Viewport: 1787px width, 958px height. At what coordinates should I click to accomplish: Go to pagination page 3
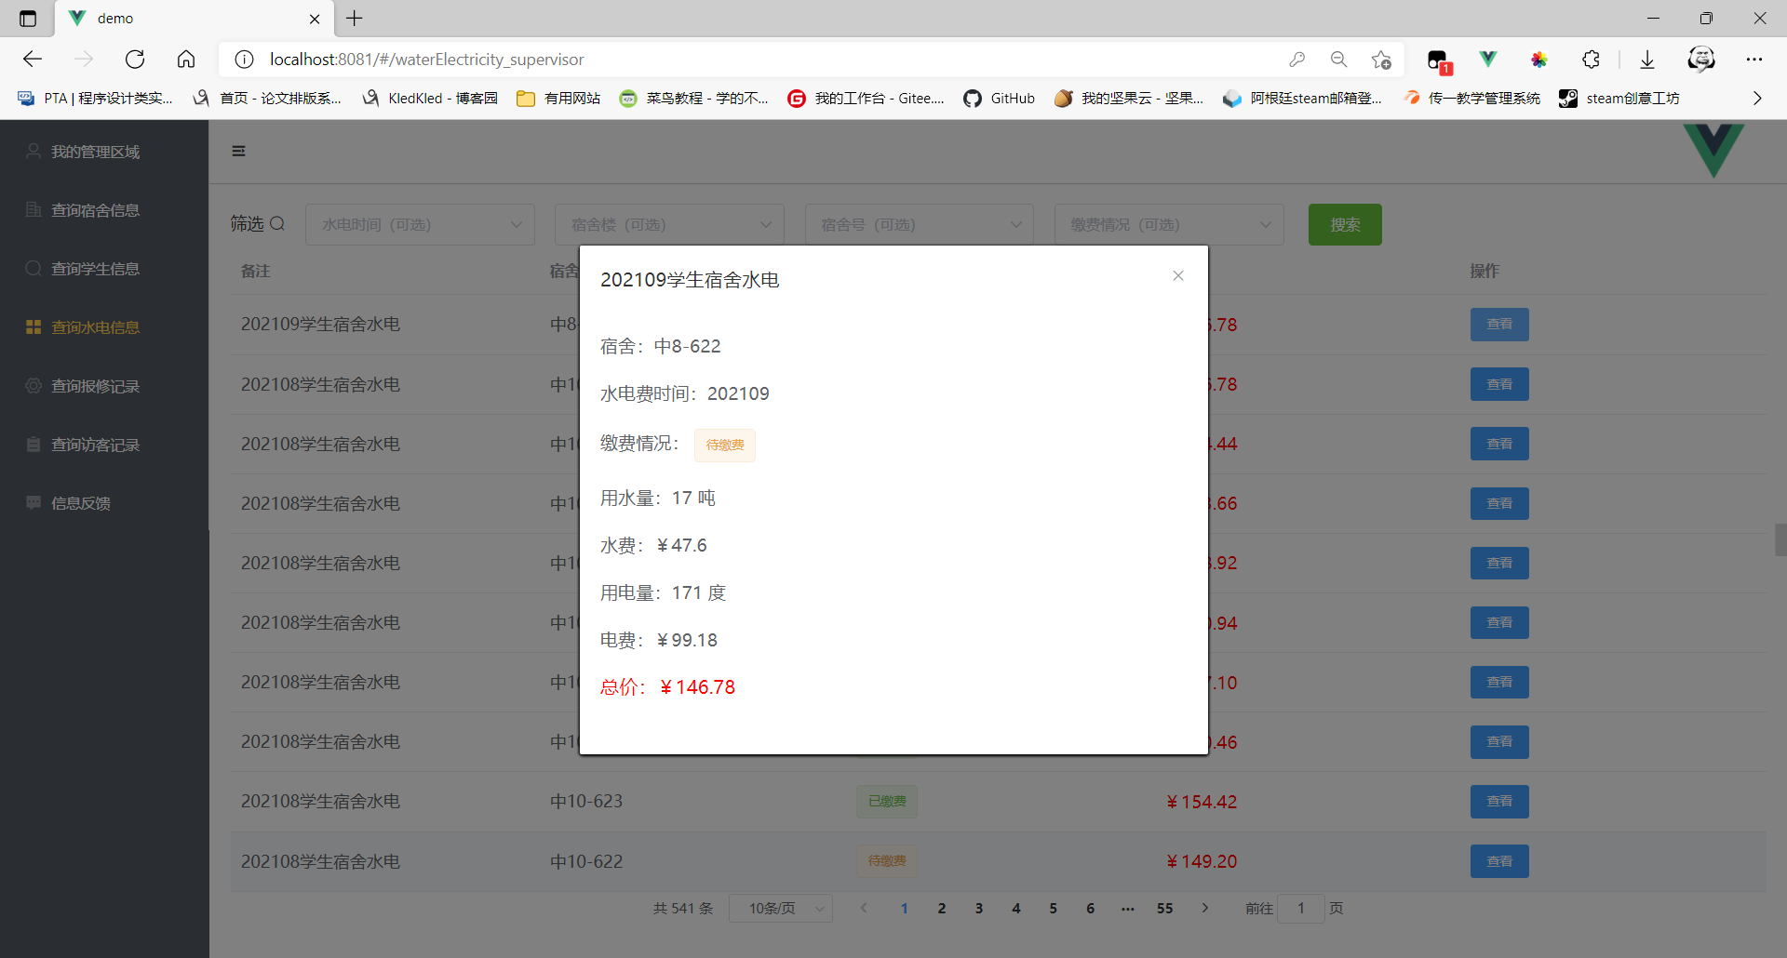979,908
